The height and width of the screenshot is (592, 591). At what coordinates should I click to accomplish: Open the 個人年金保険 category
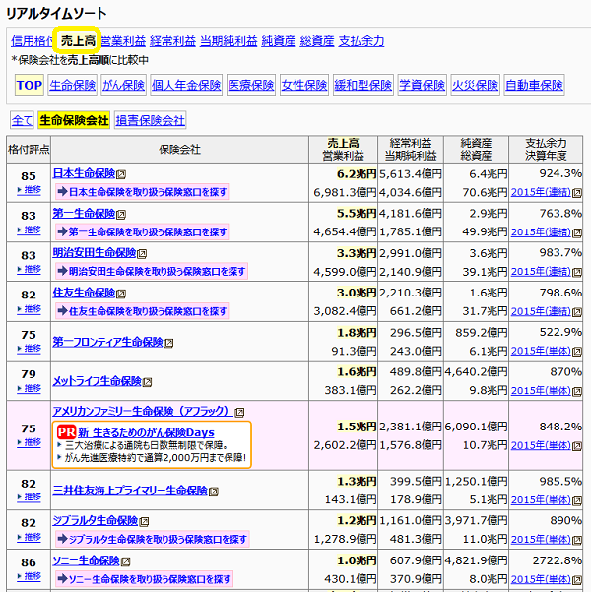coord(186,85)
